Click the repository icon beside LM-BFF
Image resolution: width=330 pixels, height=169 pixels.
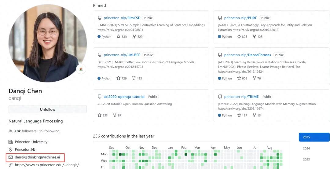(100, 55)
